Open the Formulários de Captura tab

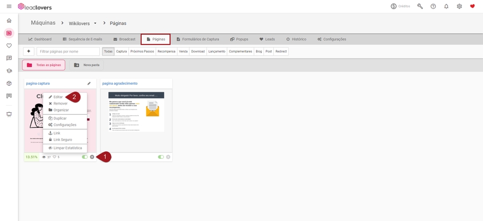[x=198, y=39]
